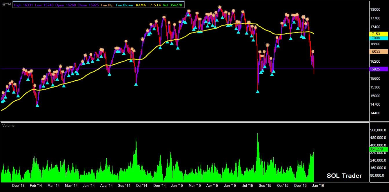The height and width of the screenshot is (192, 389).
Task: Click the highest orange fractal star above 18000
Action: pos(220,8)
